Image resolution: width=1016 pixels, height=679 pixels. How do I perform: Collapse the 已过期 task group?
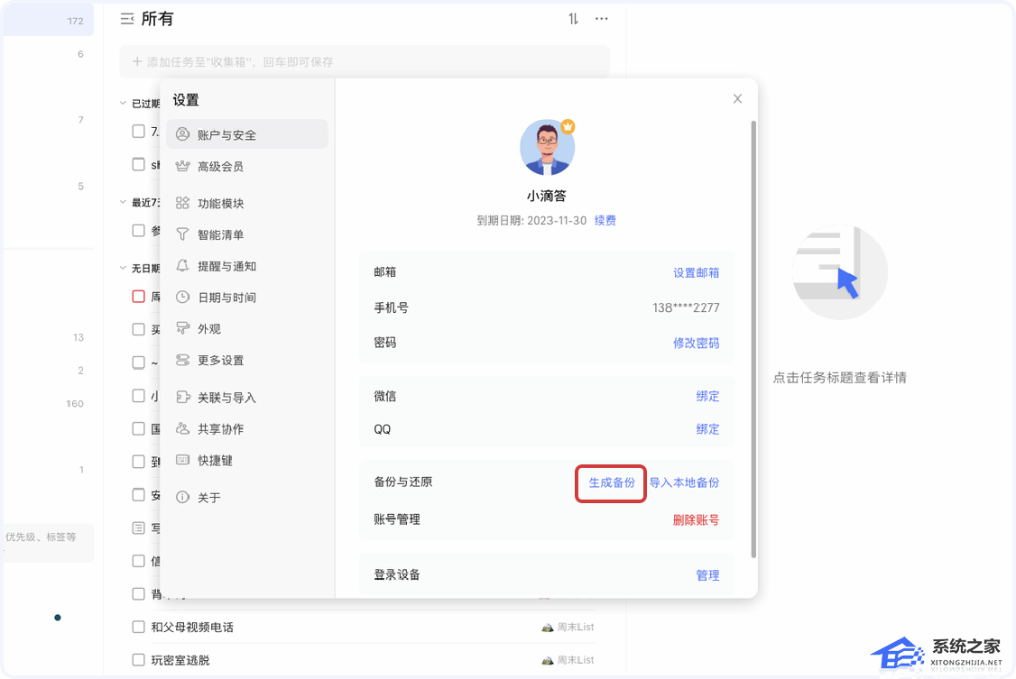pyautogui.click(x=124, y=104)
